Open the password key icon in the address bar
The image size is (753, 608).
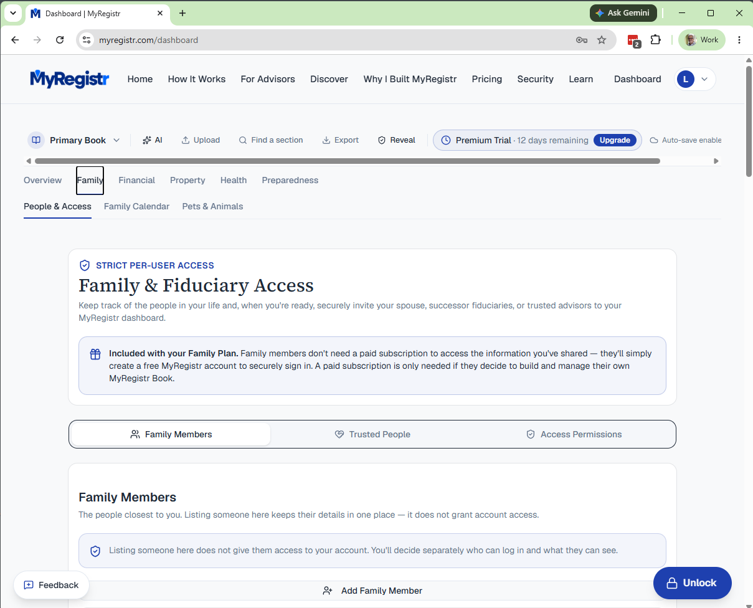click(582, 40)
